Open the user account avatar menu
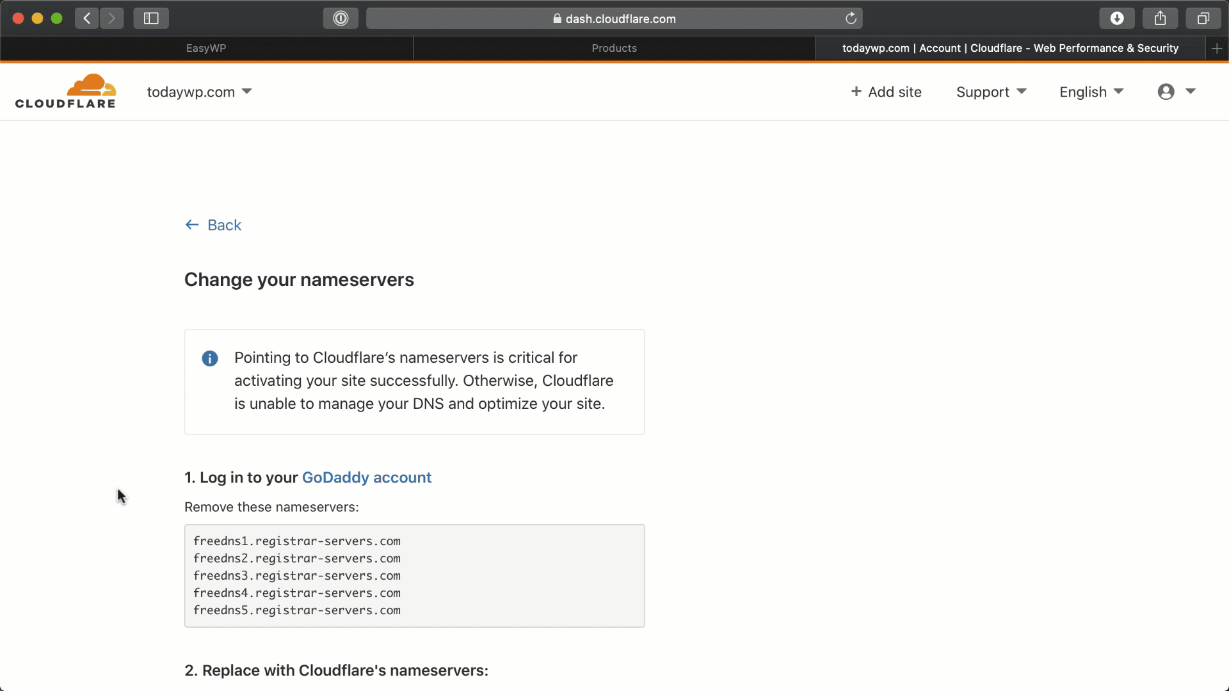Viewport: 1229px width, 691px height. 1166,91
